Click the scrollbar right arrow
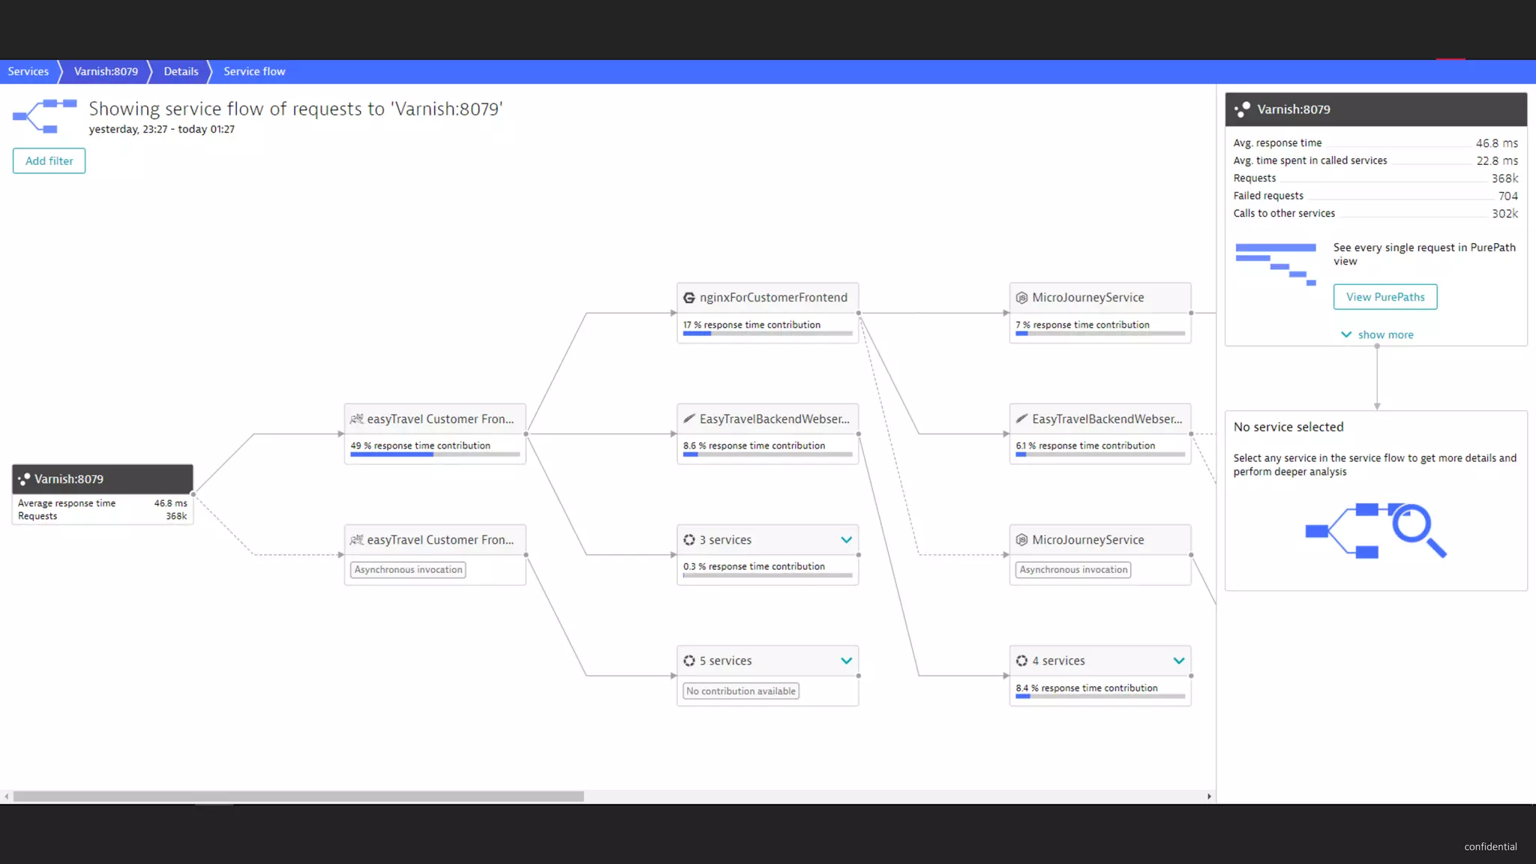Image resolution: width=1536 pixels, height=864 pixels. [x=1209, y=796]
